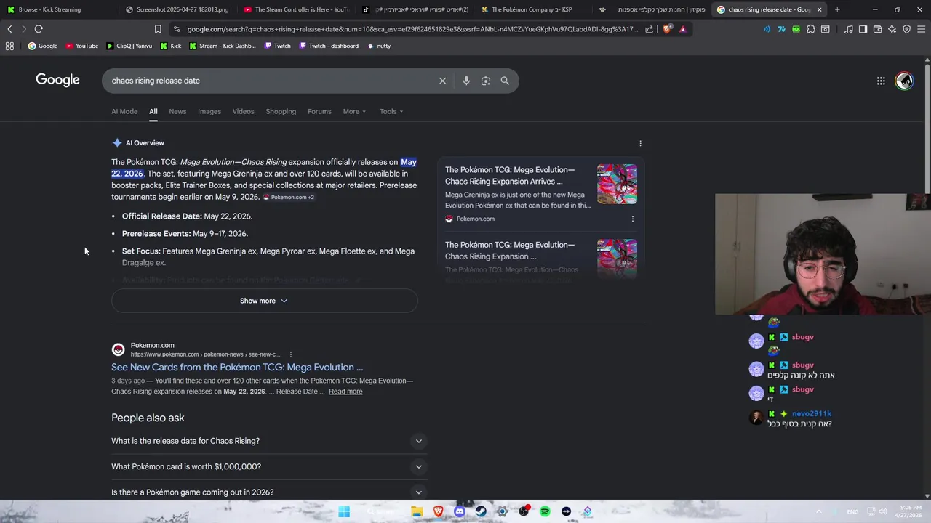The image size is (931, 523).
Task: Open a new browser tab
Action: click(837, 9)
